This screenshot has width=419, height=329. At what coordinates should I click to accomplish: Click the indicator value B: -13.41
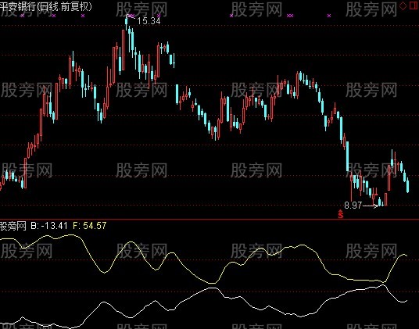[49, 226]
